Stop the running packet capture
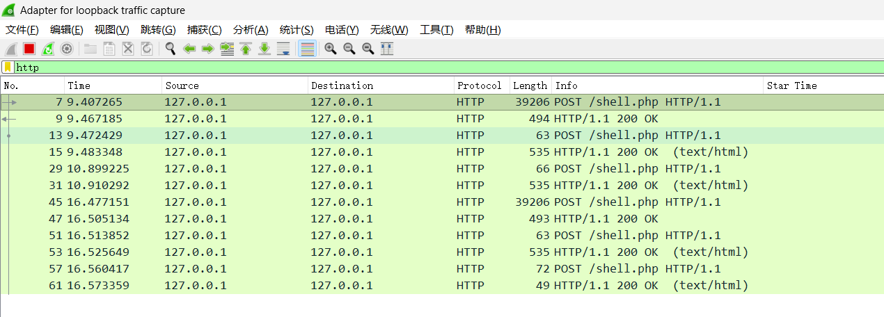The height and width of the screenshot is (317, 884). (29, 49)
